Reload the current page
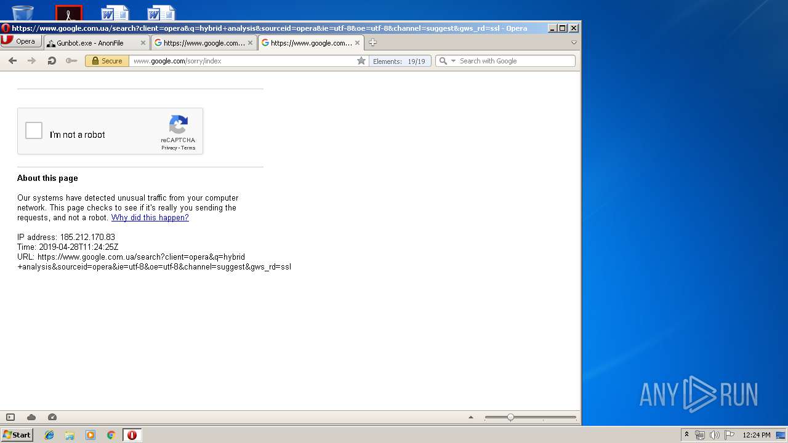Viewport: 788px width, 443px height. (x=52, y=61)
